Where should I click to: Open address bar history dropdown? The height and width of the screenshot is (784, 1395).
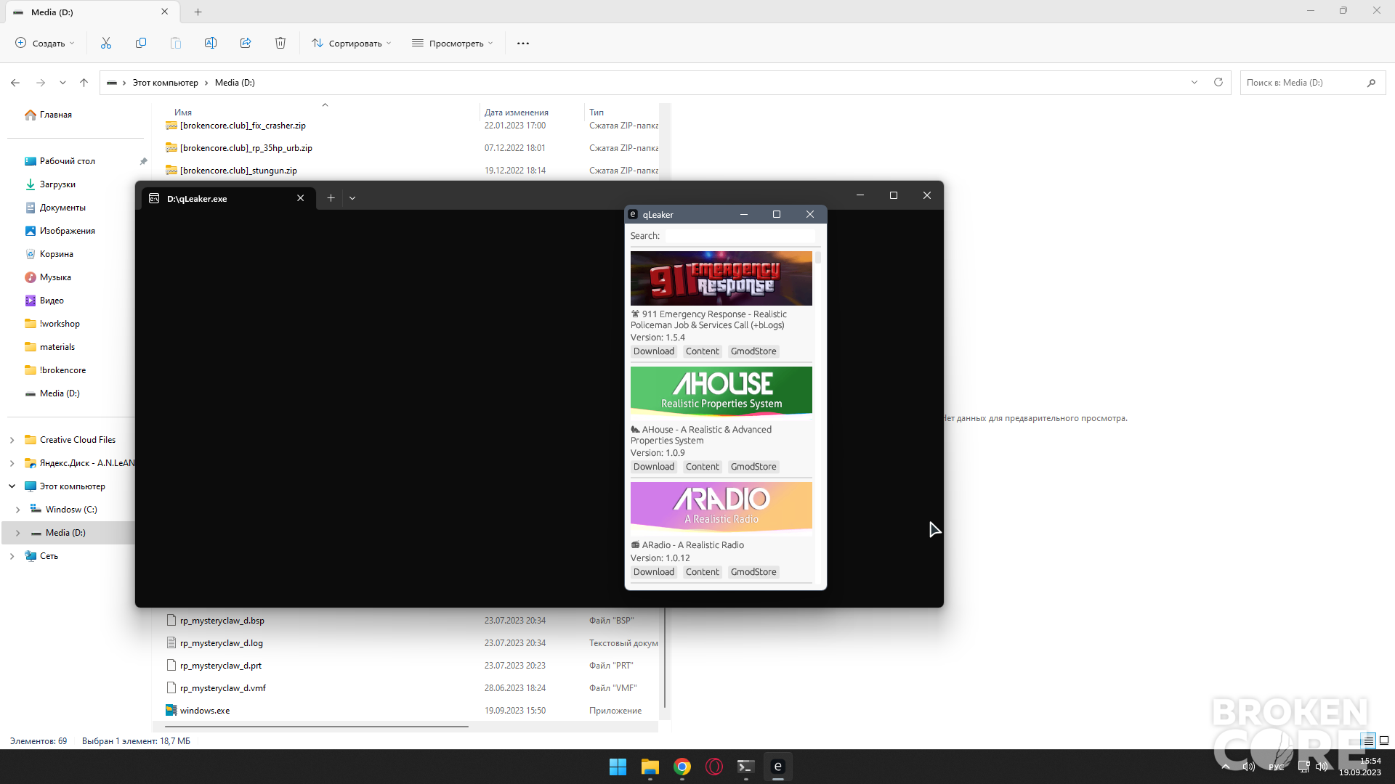pyautogui.click(x=1194, y=82)
